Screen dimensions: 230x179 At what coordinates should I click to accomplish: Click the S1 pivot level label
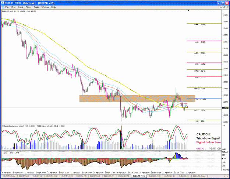coord(200,121)
